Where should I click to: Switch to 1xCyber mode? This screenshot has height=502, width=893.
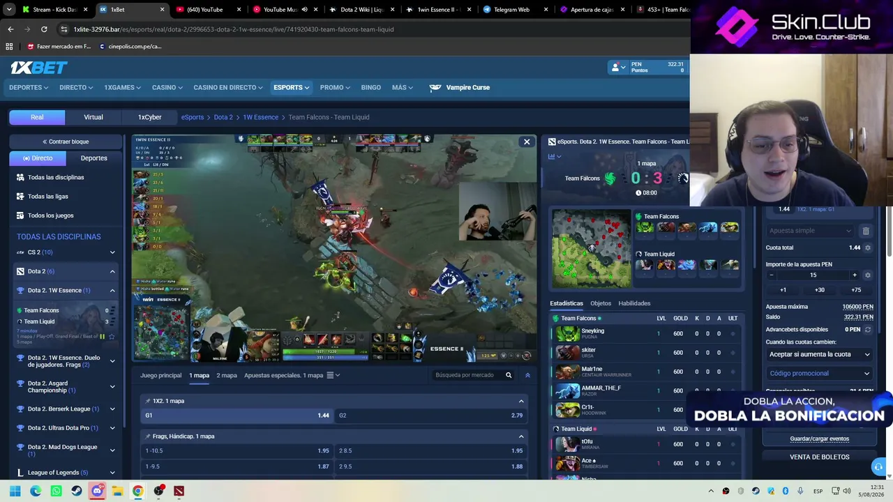pos(149,117)
